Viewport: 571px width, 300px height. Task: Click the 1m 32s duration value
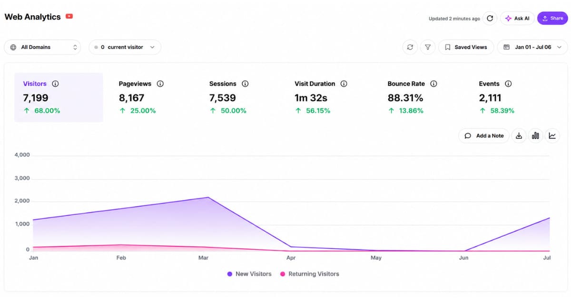311,98
